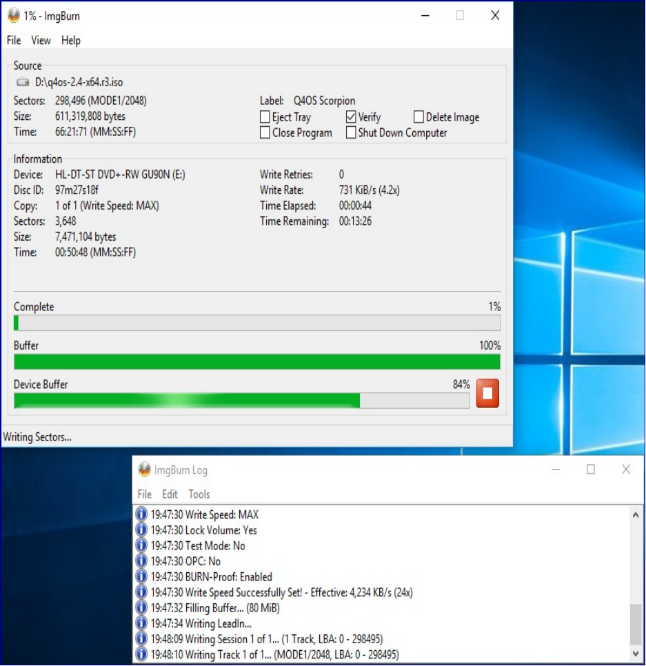The width and height of the screenshot is (646, 666).
Task: Click the '7,471,104 bytes' written size value
Action: (x=85, y=236)
